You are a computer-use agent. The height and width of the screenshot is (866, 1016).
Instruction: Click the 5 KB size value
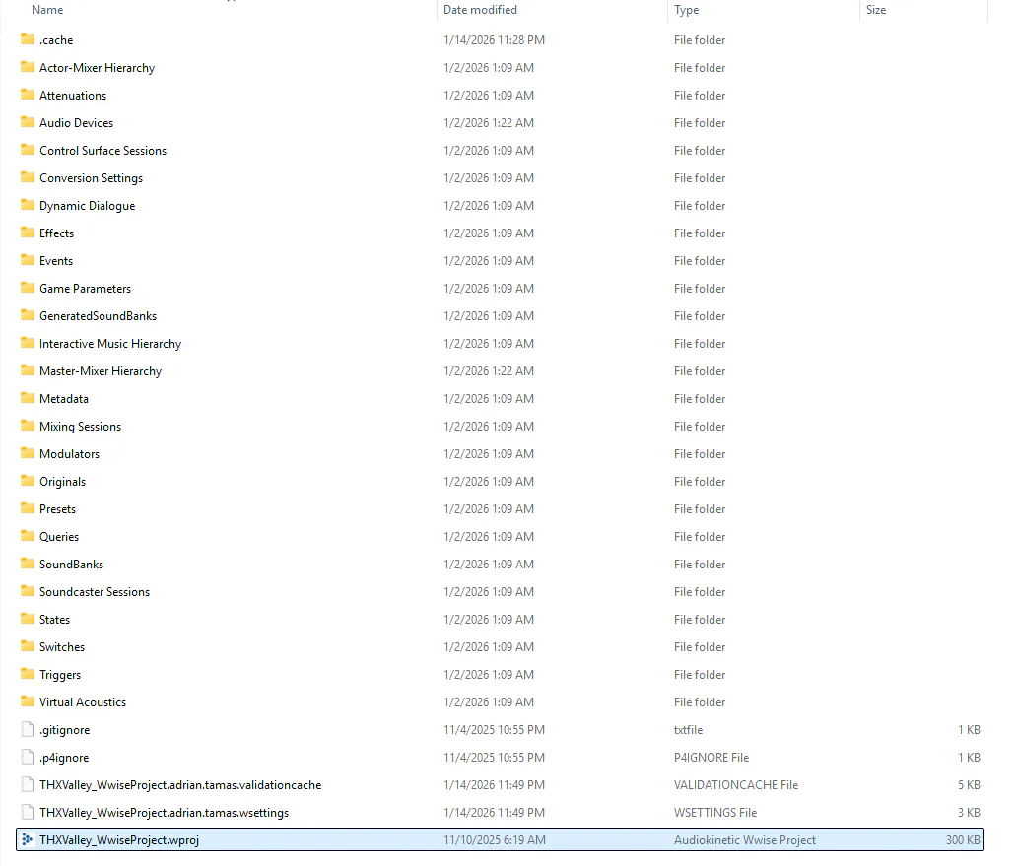[x=969, y=785]
